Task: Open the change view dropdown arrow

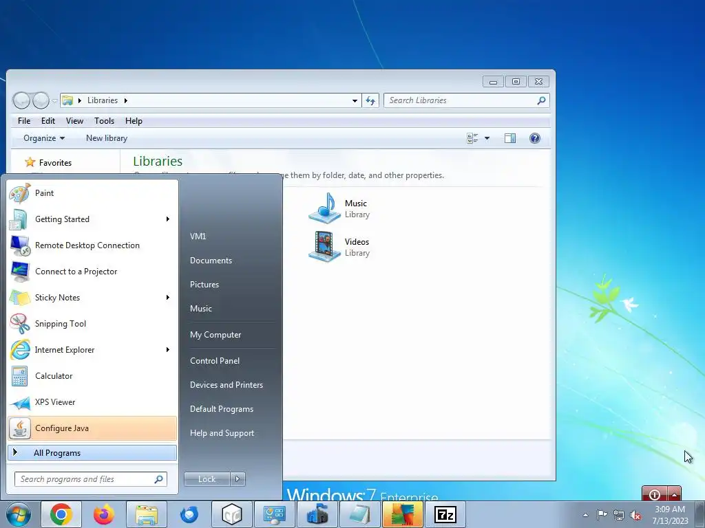Action: [487, 138]
